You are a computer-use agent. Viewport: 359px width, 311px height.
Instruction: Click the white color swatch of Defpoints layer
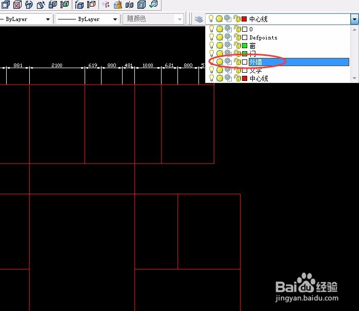point(245,37)
